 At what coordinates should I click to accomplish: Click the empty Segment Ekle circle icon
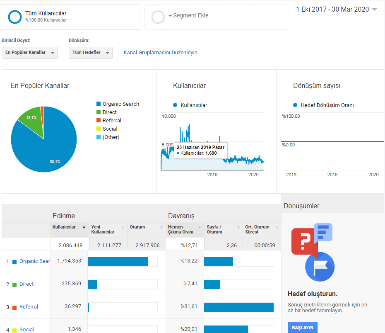coord(158,17)
